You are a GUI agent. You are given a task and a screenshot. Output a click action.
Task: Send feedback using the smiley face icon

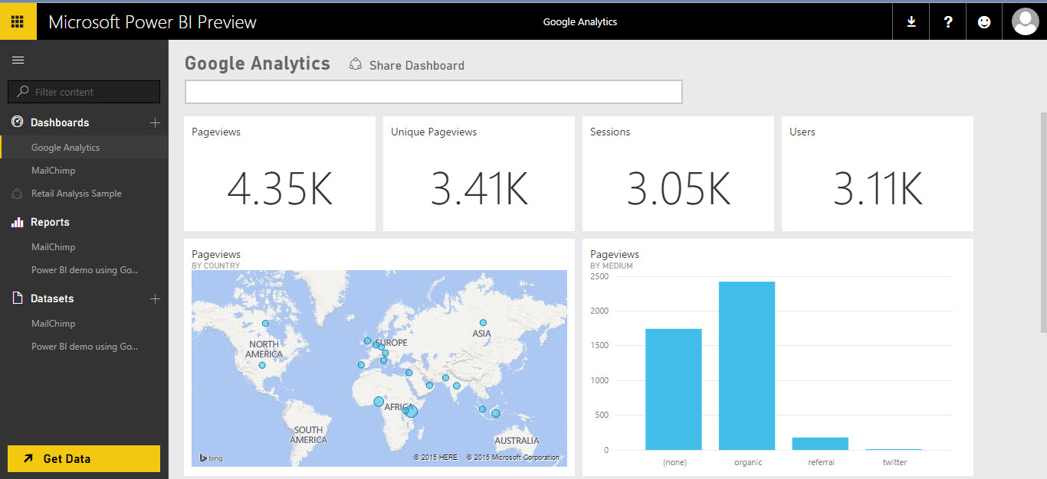[983, 21]
